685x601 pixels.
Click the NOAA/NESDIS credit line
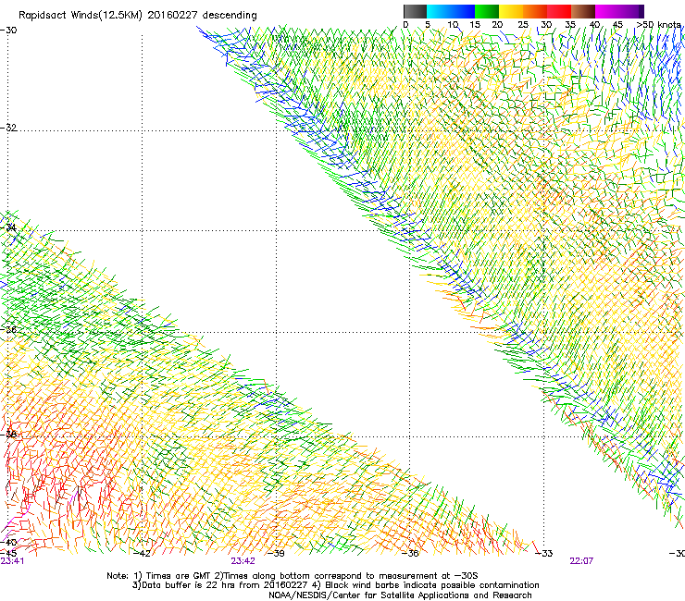point(400,595)
